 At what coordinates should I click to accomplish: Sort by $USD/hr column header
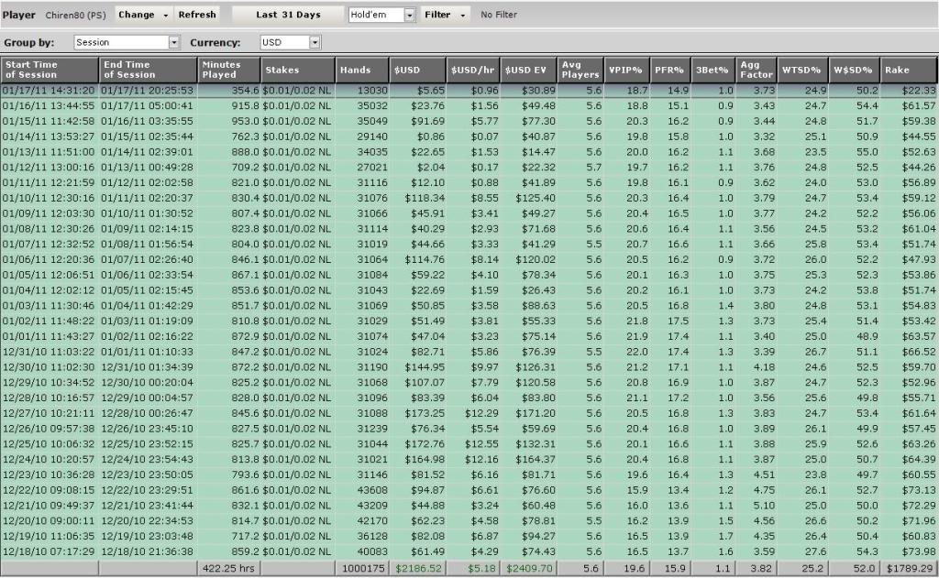point(472,70)
